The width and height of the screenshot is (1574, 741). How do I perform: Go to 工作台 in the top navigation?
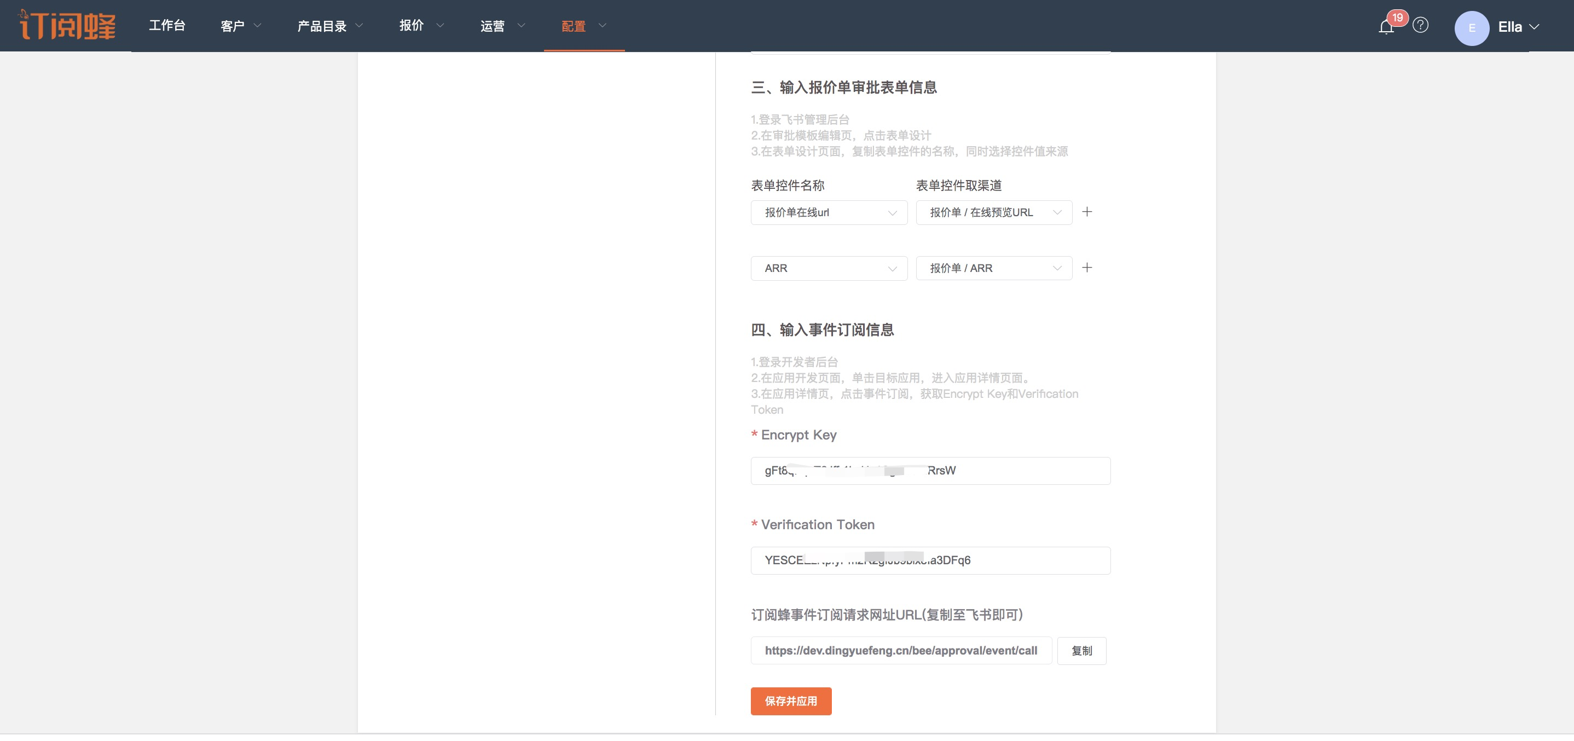167,26
